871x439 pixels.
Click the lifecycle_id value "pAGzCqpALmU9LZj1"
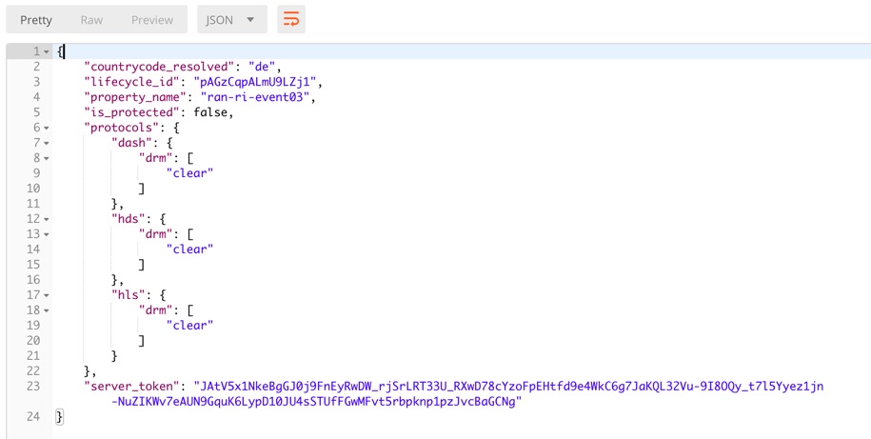pos(261,82)
